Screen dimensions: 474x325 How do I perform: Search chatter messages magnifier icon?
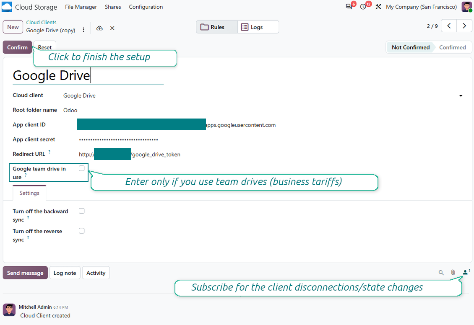[x=441, y=273]
